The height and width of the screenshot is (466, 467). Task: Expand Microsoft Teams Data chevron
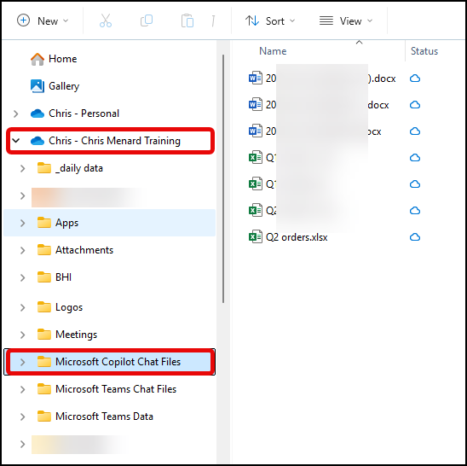coord(23,416)
